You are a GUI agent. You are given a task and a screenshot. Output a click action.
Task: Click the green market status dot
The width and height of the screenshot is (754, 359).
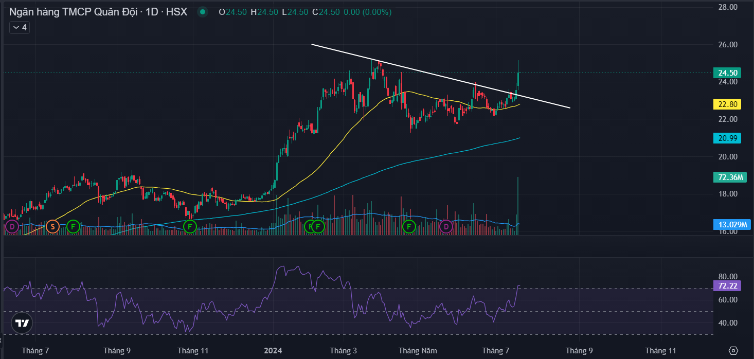[203, 12]
